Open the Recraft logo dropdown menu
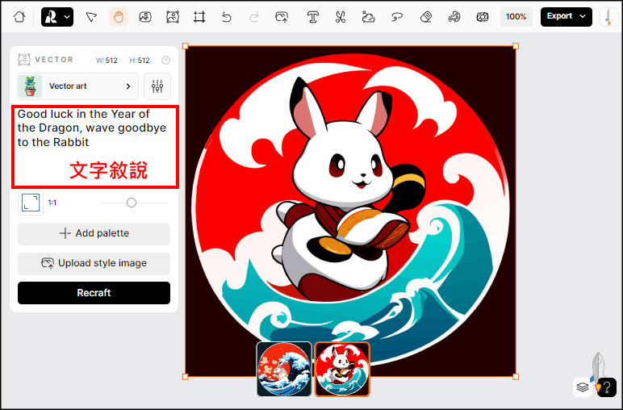The image size is (623, 410). coord(57,17)
